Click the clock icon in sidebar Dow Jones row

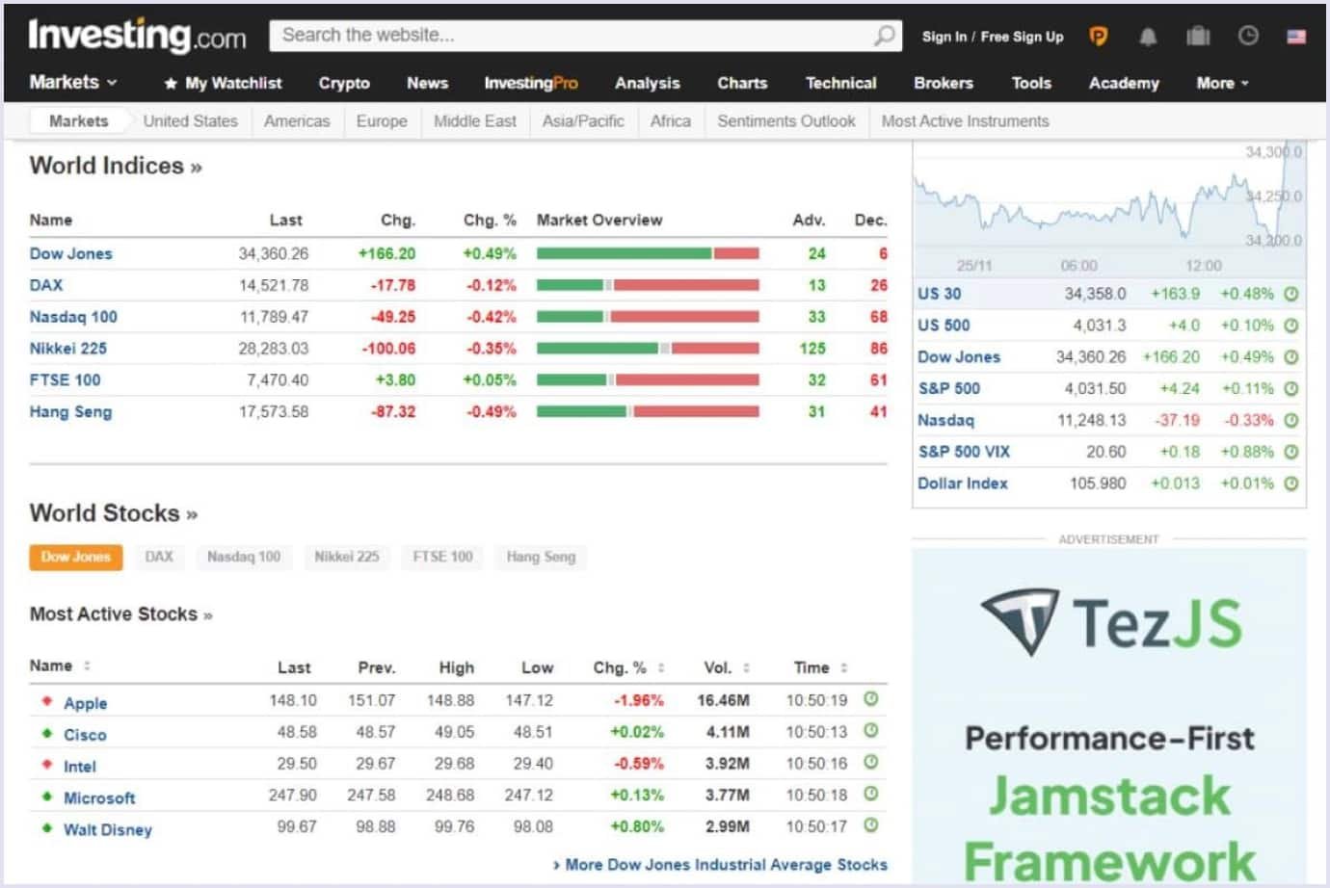1291,357
